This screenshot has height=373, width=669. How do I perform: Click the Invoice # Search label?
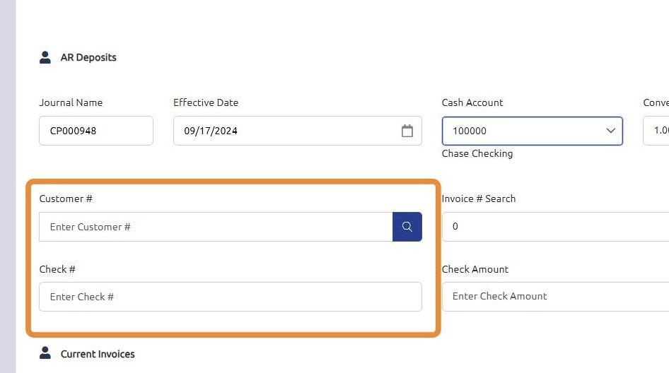point(479,199)
